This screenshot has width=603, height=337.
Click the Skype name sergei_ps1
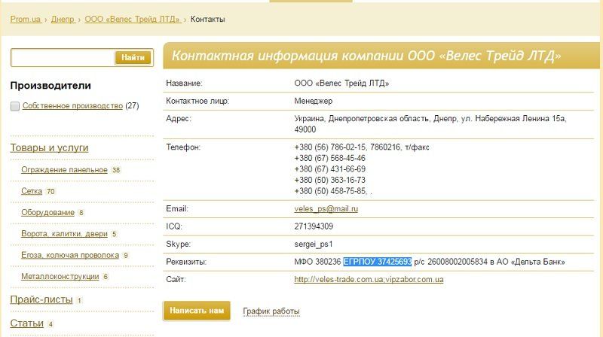(314, 244)
